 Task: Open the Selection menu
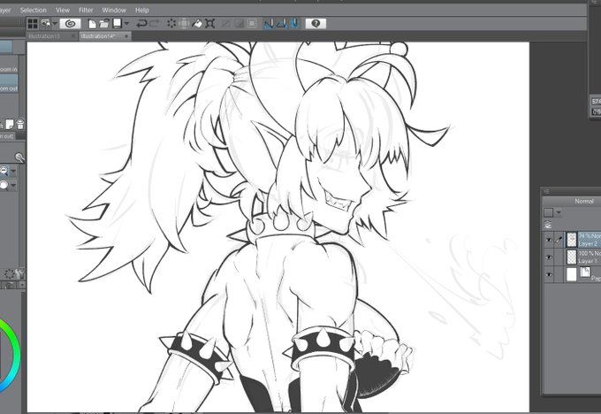pyautogui.click(x=33, y=10)
